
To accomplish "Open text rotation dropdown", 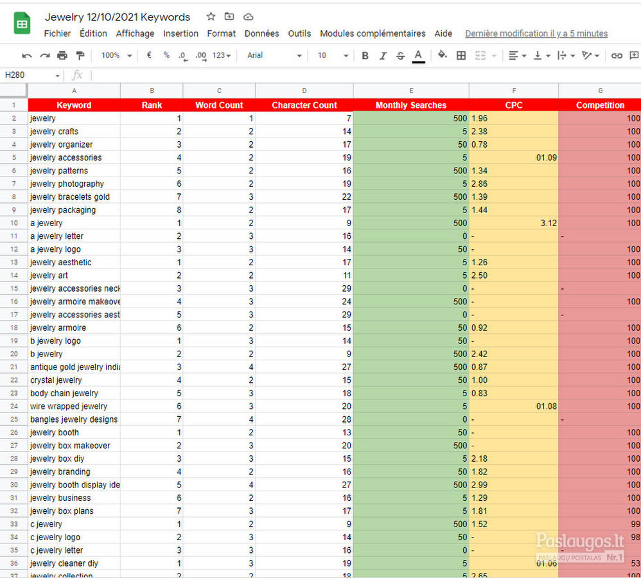I will (x=591, y=56).
